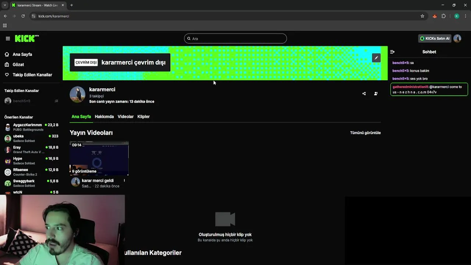Select the Ana Sayfa channel tab
471x265 pixels.
click(81, 117)
